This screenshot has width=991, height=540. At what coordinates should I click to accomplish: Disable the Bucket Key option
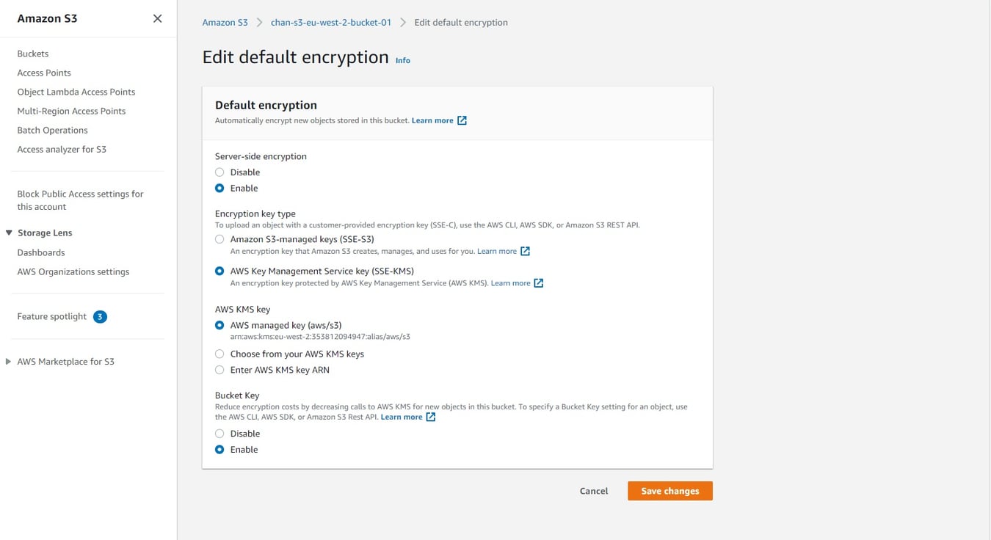point(219,434)
